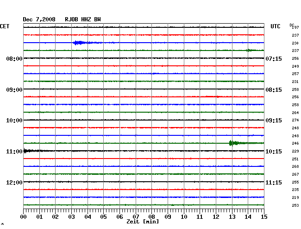This screenshot has width=301, height=229.
Task: Click the CET time zone header
Action: (5, 26)
